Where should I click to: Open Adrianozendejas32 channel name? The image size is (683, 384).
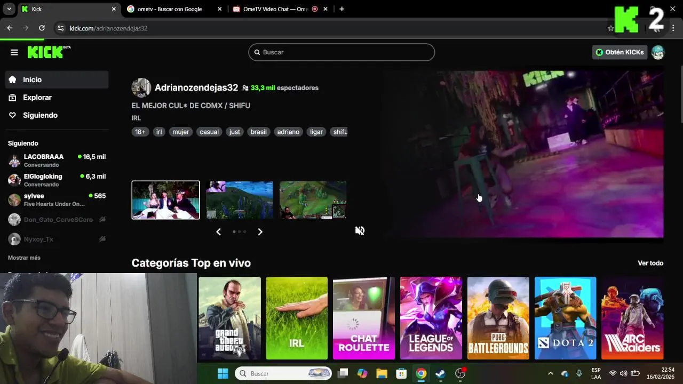pyautogui.click(x=196, y=87)
